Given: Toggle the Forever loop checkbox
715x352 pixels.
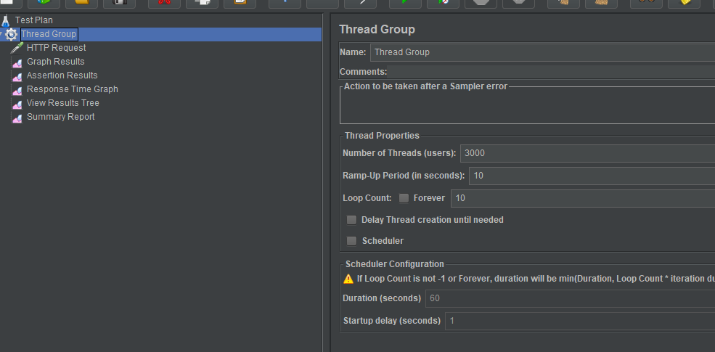Looking at the screenshot, I should (404, 198).
